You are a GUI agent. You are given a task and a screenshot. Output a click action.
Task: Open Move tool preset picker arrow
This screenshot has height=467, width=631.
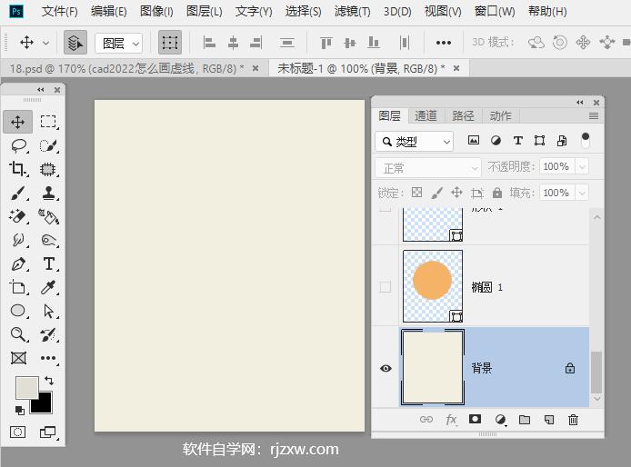(45, 43)
